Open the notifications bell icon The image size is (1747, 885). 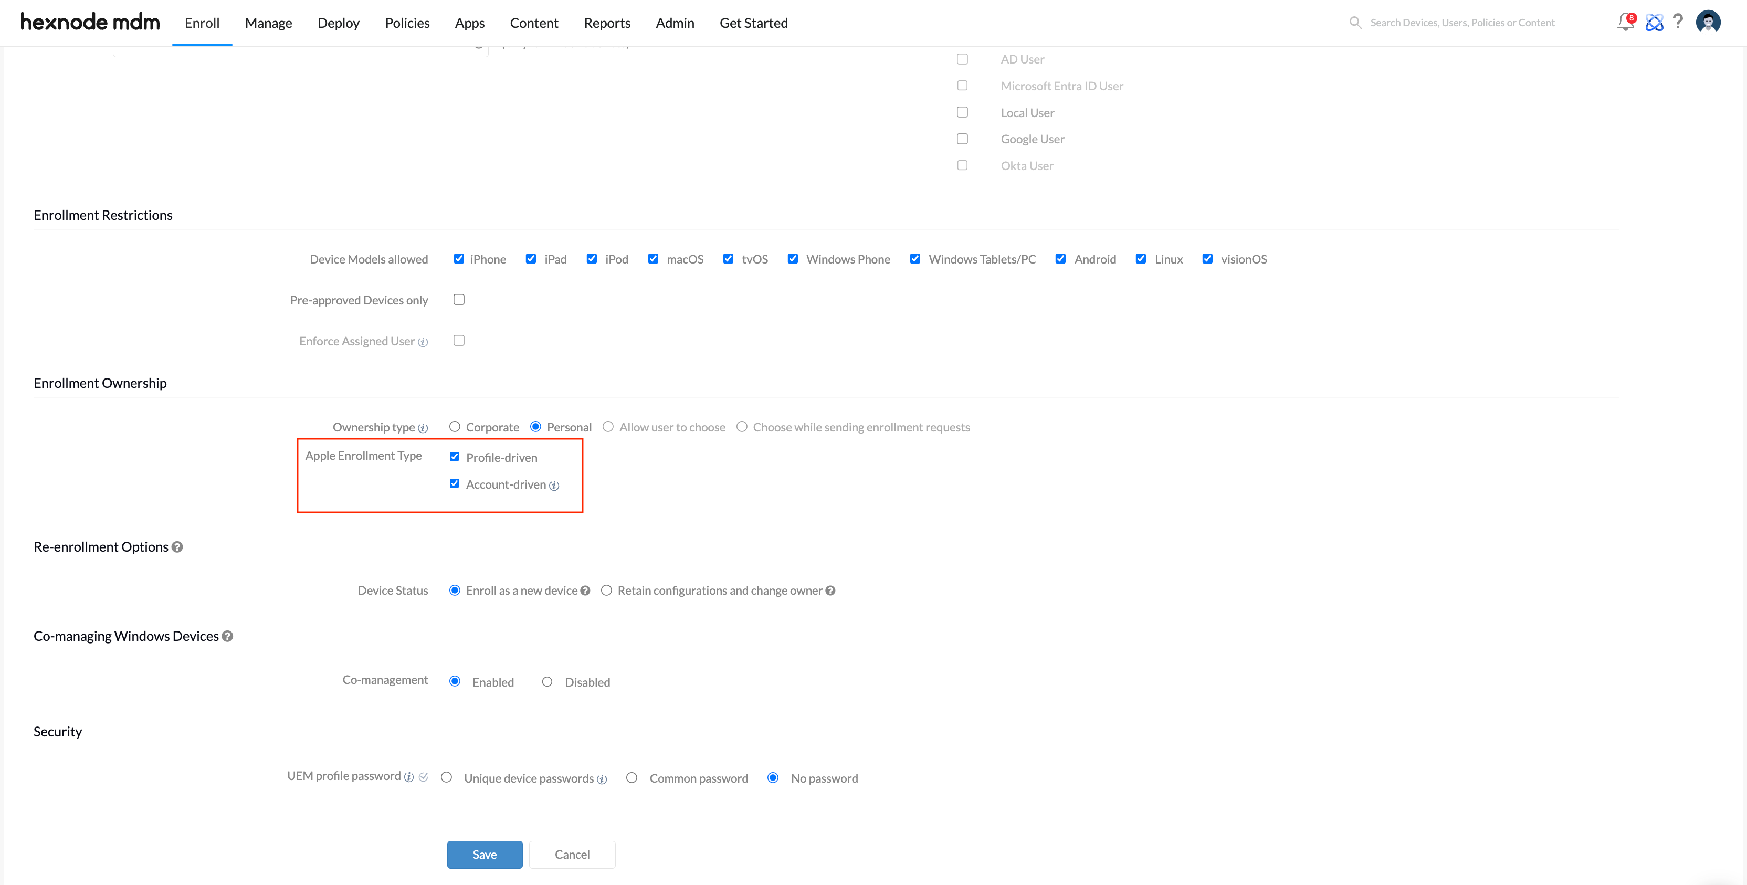coord(1625,23)
